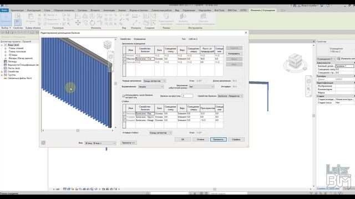Open the navigation wheel in main view
Image resolution: width=355 pixels, height=199 pixels.
pos(308,81)
